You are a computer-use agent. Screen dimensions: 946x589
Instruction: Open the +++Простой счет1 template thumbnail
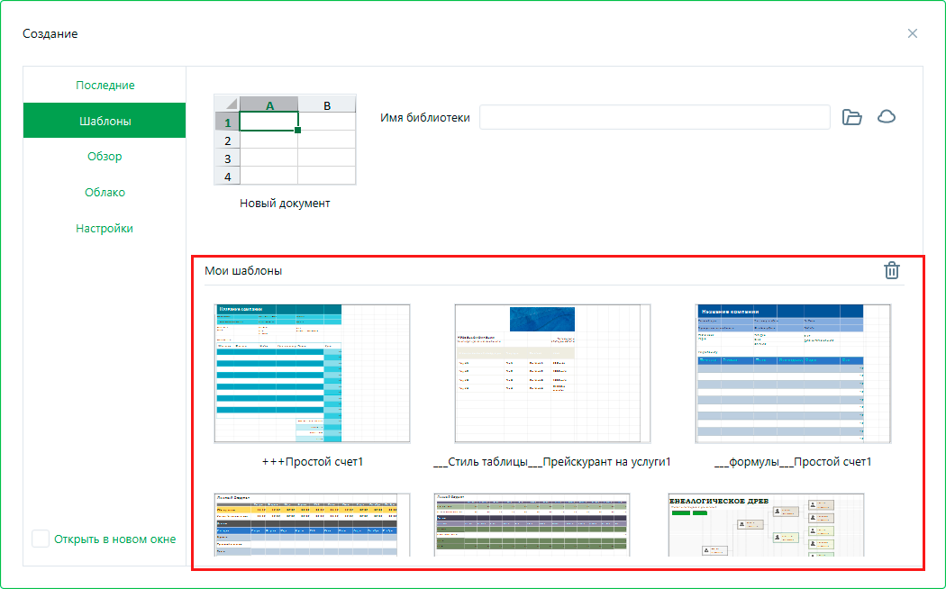[312, 373]
